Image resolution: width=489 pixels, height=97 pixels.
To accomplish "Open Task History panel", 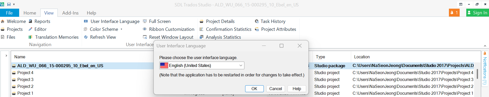I will point(270,21).
